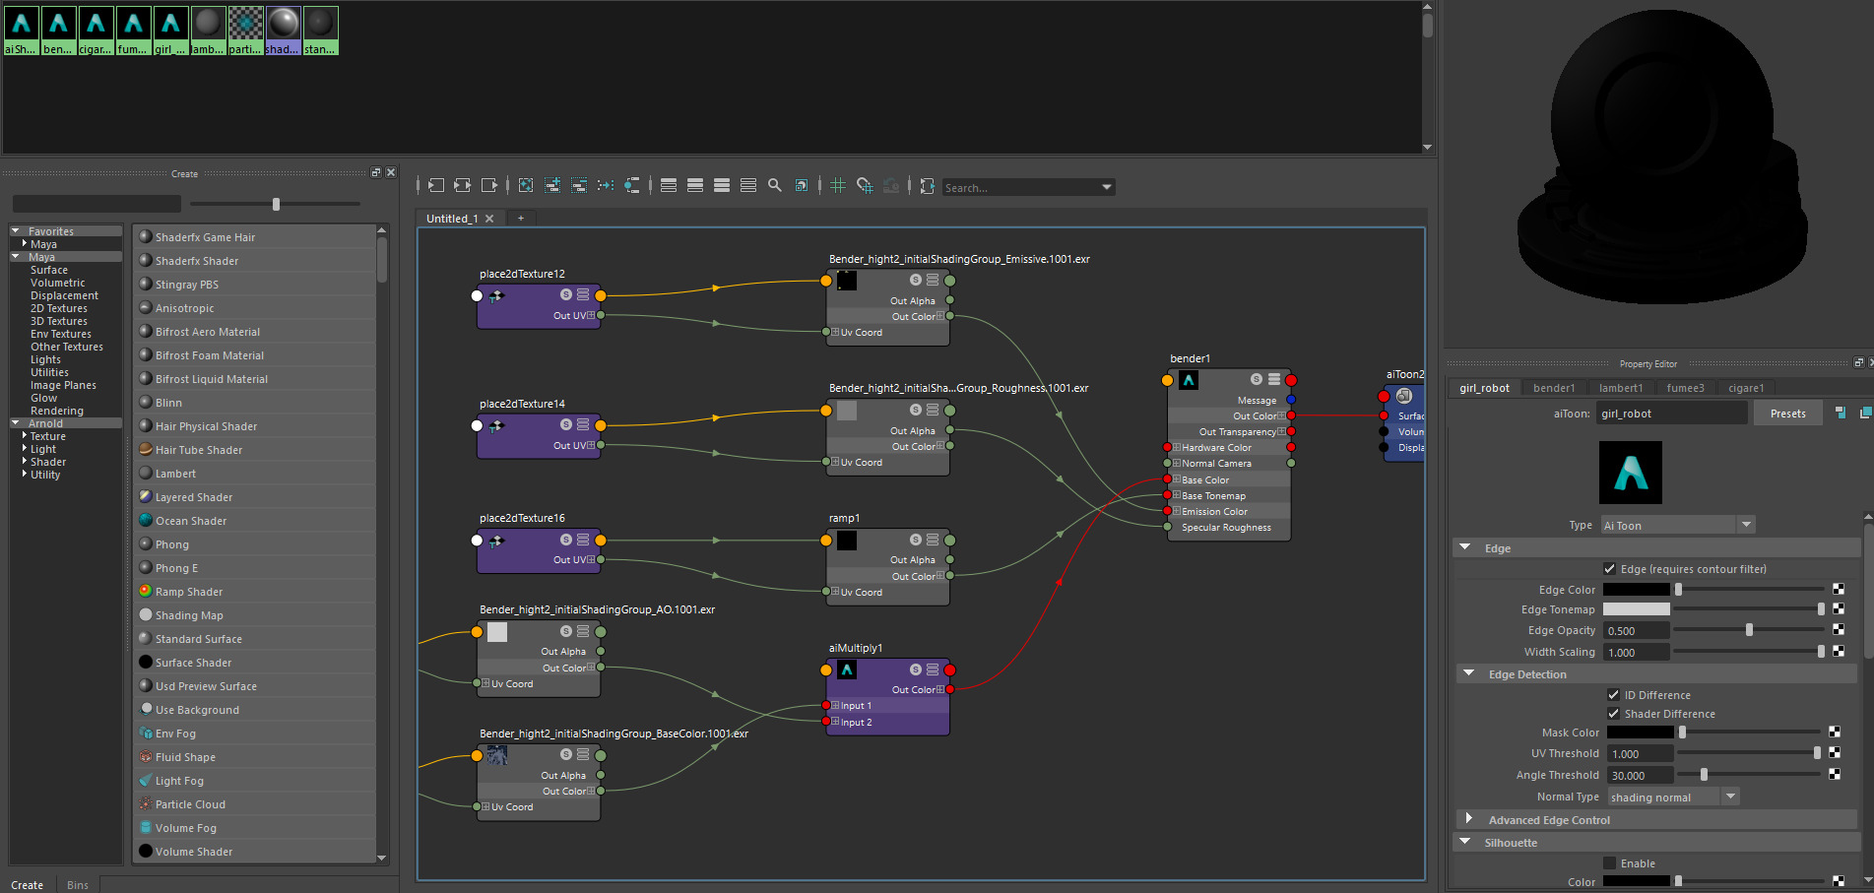Image resolution: width=1874 pixels, height=893 pixels.
Task: Click the Angle Threshold slider
Action: tap(1749, 775)
